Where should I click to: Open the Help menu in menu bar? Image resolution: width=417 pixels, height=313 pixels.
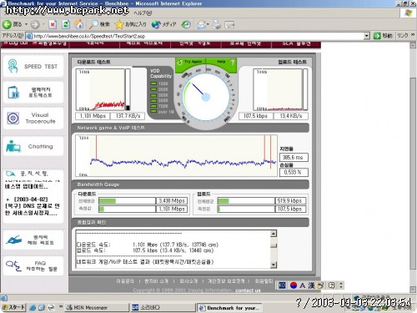143,13
